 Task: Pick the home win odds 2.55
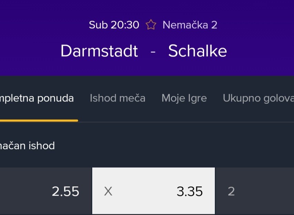[46, 191]
